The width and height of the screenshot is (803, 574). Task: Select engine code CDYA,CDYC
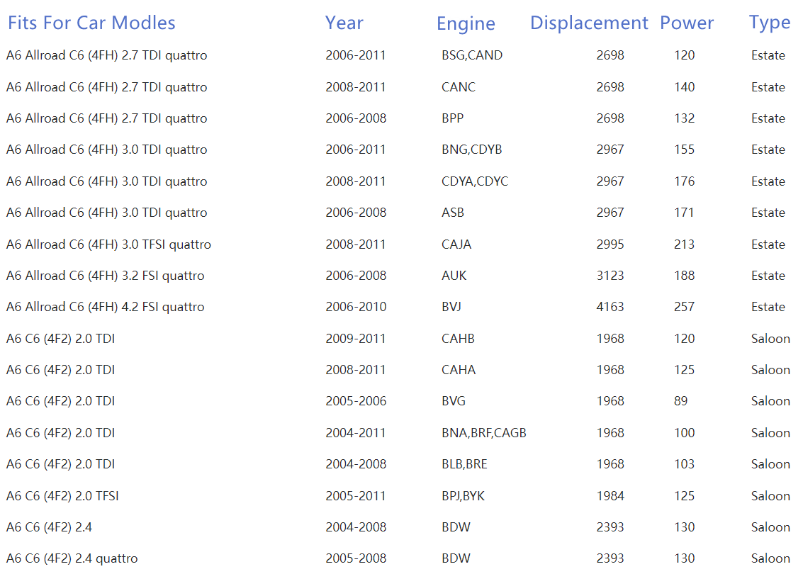474,181
